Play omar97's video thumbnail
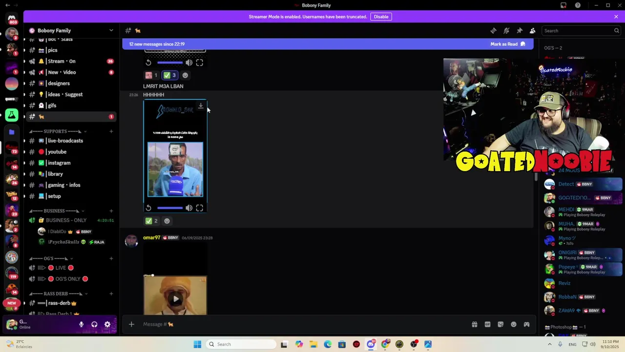The height and width of the screenshot is (352, 625). click(175, 299)
